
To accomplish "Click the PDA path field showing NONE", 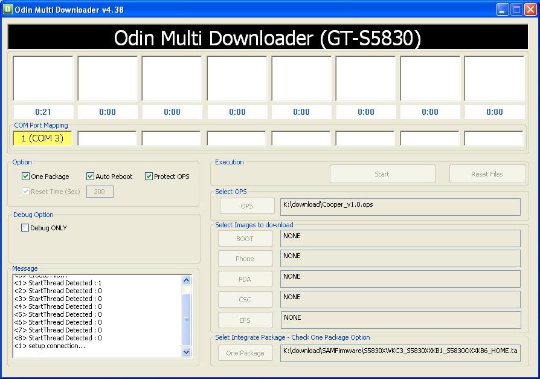I will pos(400,279).
